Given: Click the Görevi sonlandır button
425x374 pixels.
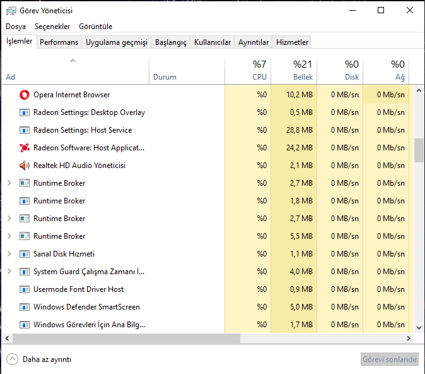Looking at the screenshot, I should click(x=390, y=359).
